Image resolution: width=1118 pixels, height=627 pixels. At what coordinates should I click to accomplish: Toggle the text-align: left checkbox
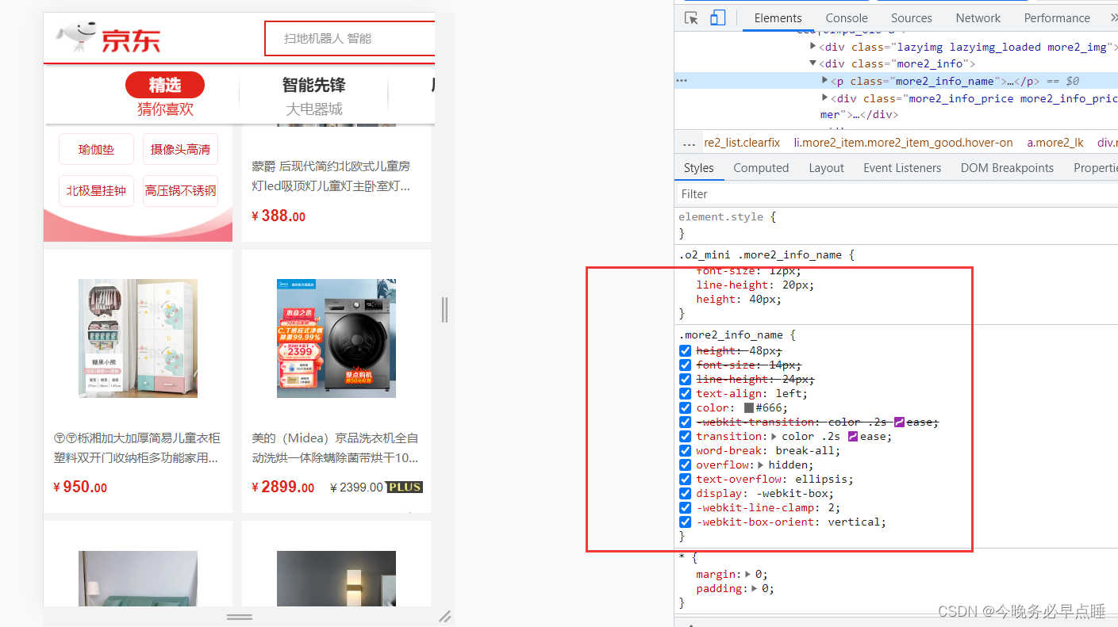686,394
